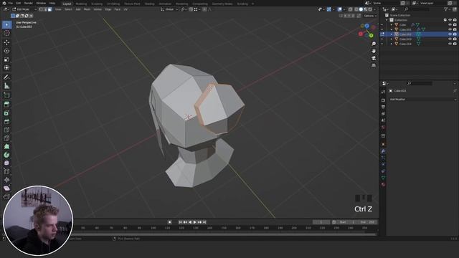The width and height of the screenshot is (459, 258).
Task: Open the Edit Mode dropdown
Action: 24,9
